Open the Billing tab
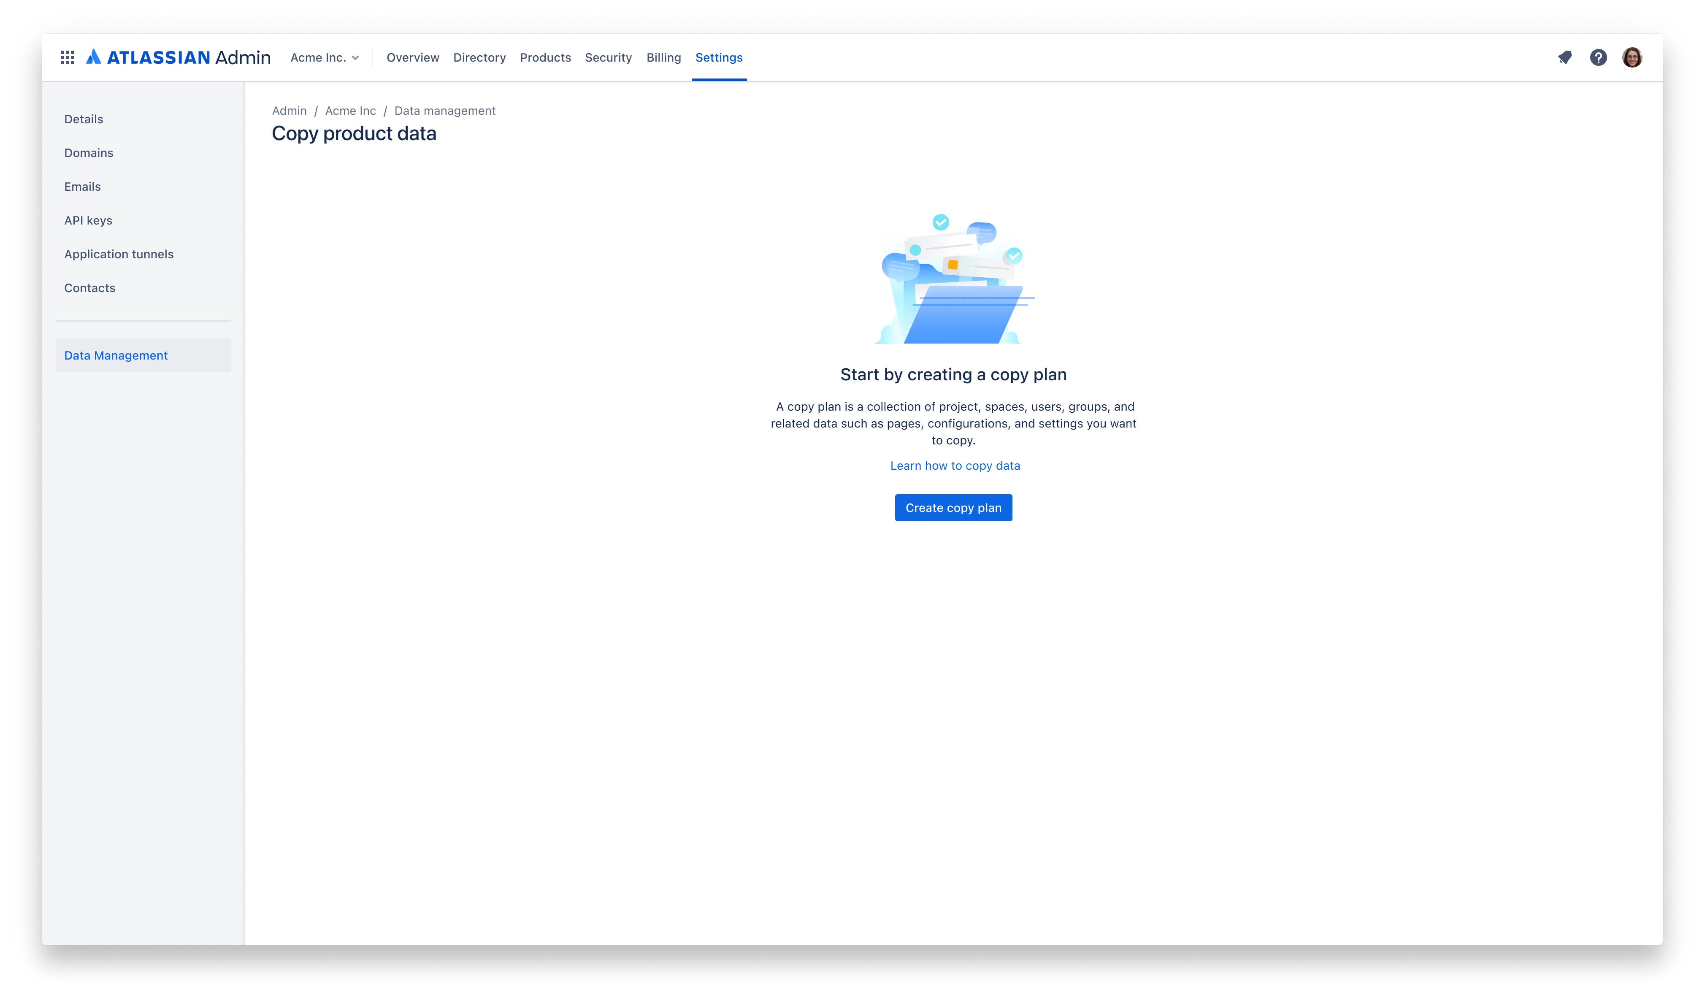Viewport: 1705px width, 996px height. point(664,57)
